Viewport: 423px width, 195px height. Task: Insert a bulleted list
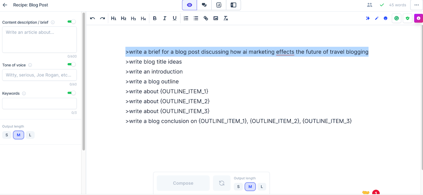point(196,18)
